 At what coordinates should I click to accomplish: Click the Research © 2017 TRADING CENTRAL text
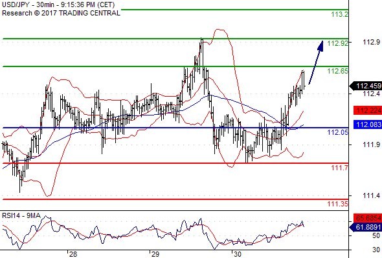point(61,13)
